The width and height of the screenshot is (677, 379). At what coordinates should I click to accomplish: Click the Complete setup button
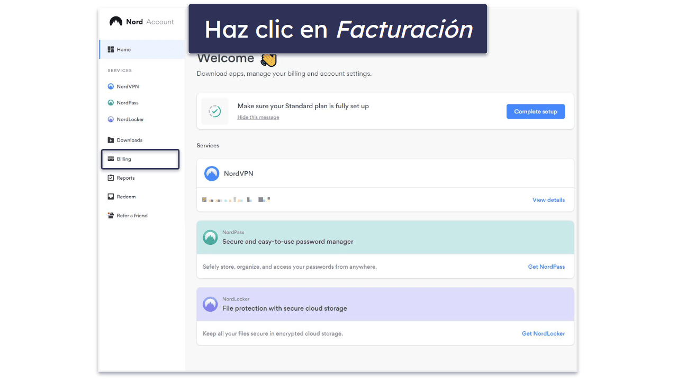pos(536,111)
